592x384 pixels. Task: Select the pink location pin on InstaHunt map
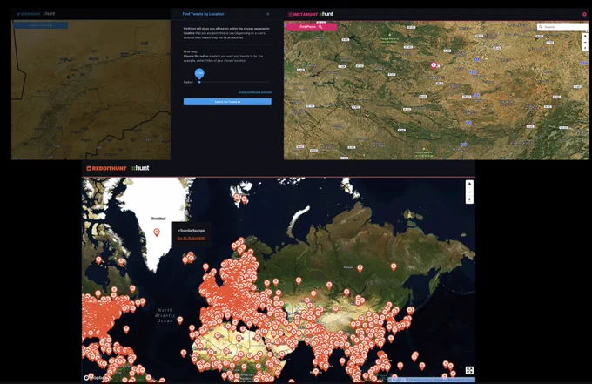coord(434,65)
